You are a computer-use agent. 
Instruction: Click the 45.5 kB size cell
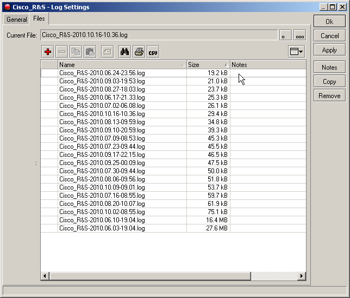(208, 147)
